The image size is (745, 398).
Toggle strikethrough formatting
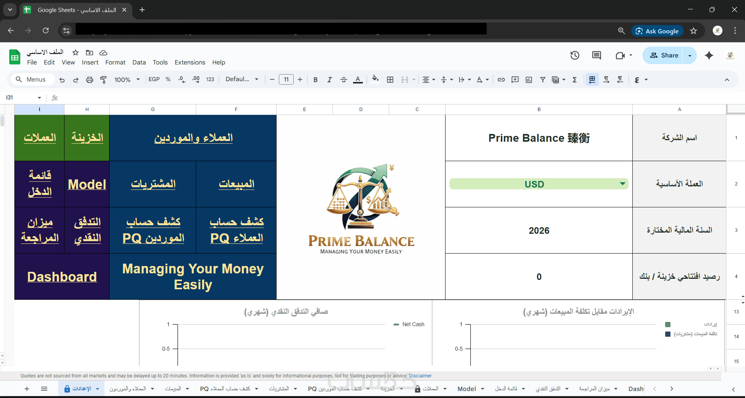[343, 80]
